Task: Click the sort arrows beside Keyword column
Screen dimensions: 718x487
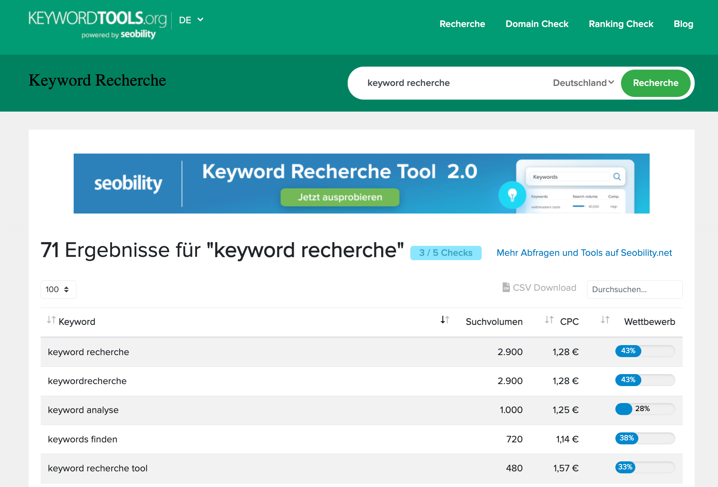Action: click(51, 320)
